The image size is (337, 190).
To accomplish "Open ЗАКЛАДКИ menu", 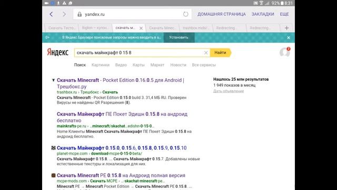I will (263, 14).
